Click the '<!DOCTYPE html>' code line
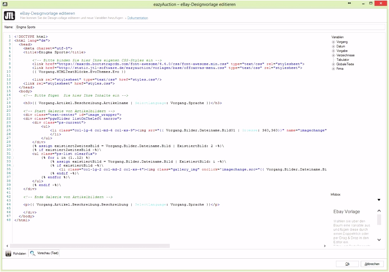 pyautogui.click(x=31, y=37)
